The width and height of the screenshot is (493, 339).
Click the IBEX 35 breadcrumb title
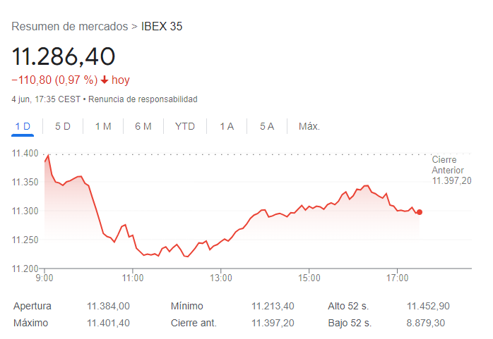[162, 27]
